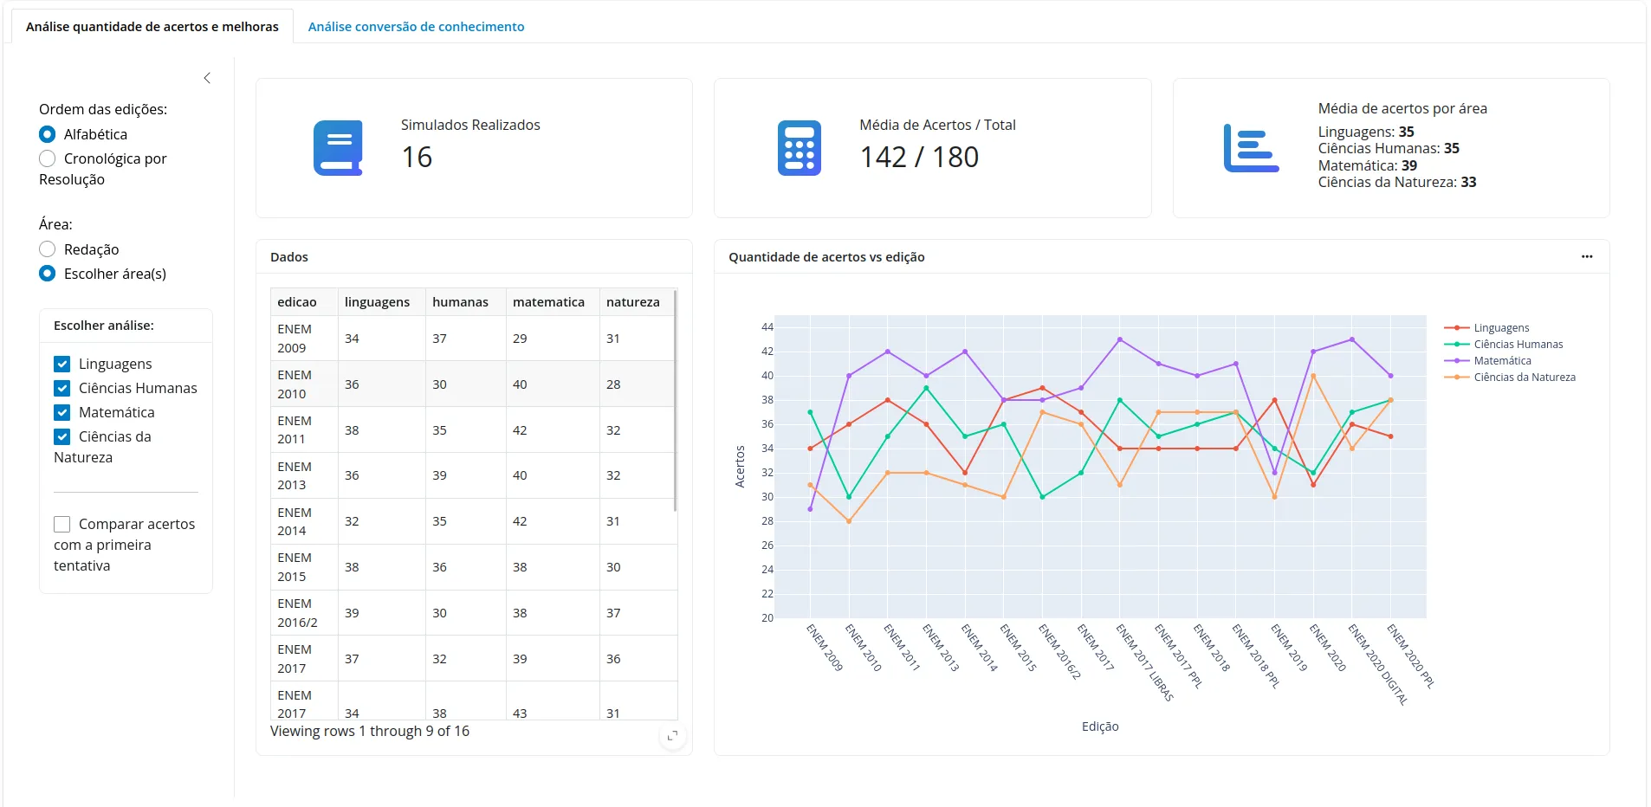Screen dimensions: 1651x807
Task: Uncheck the Linguagens checkbox
Action: point(62,364)
